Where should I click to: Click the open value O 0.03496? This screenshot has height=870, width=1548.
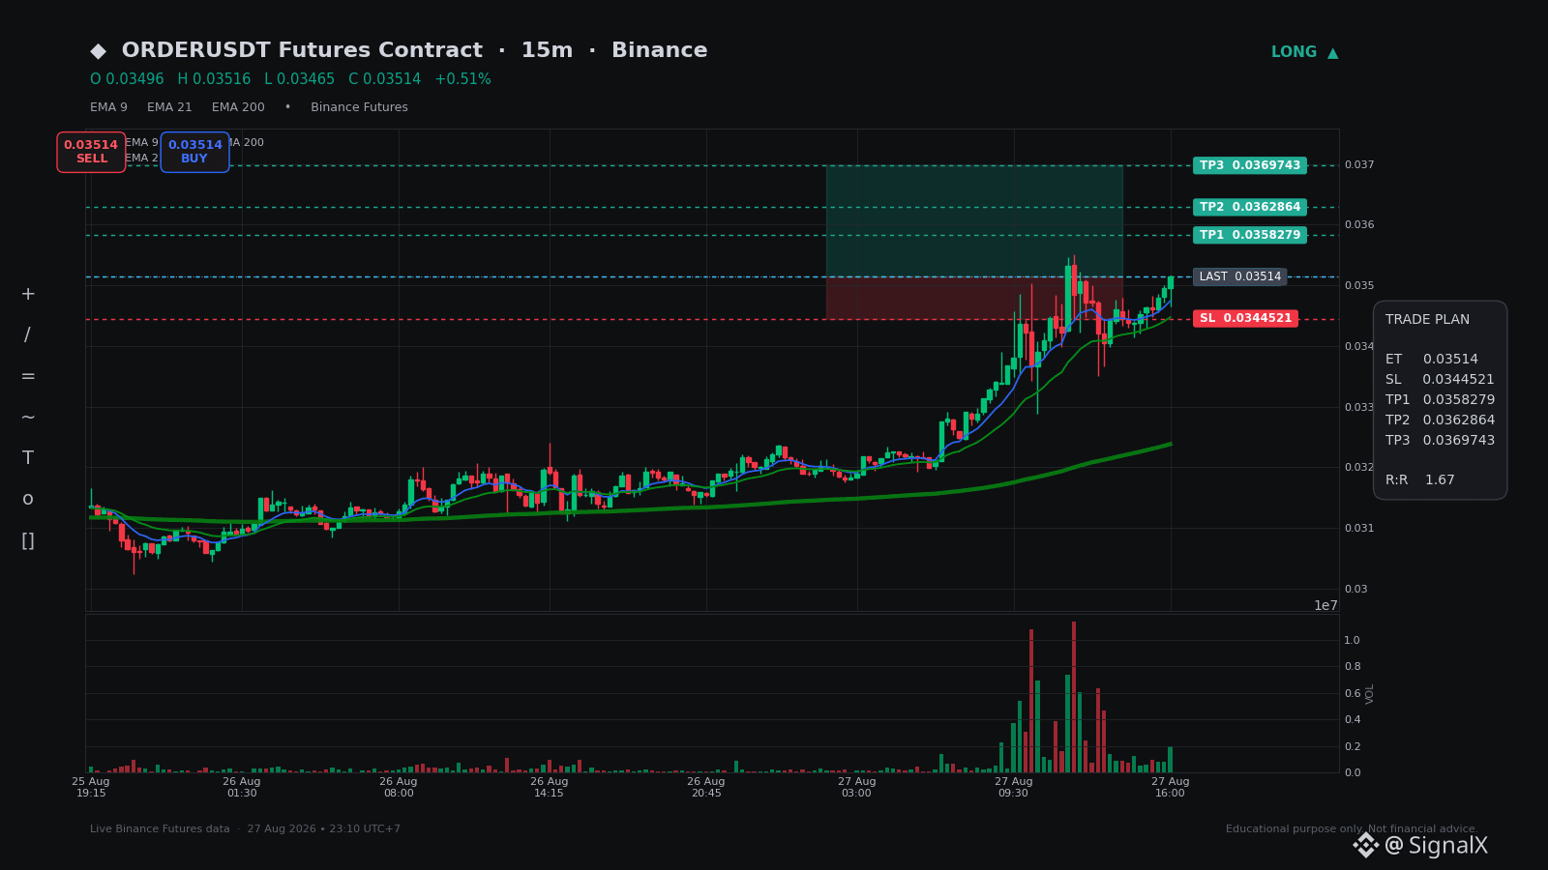127,79
